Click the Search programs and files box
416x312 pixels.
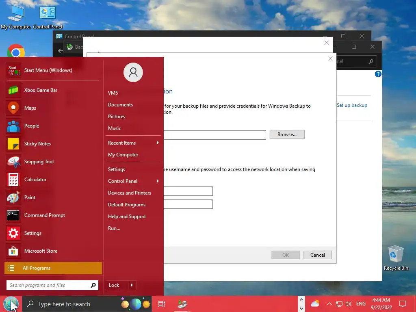click(x=52, y=285)
